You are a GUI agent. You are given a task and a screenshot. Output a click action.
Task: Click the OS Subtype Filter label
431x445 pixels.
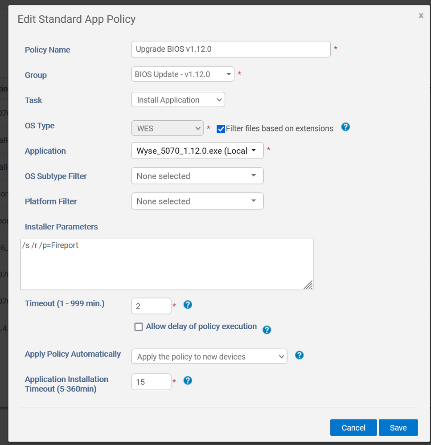56,176
